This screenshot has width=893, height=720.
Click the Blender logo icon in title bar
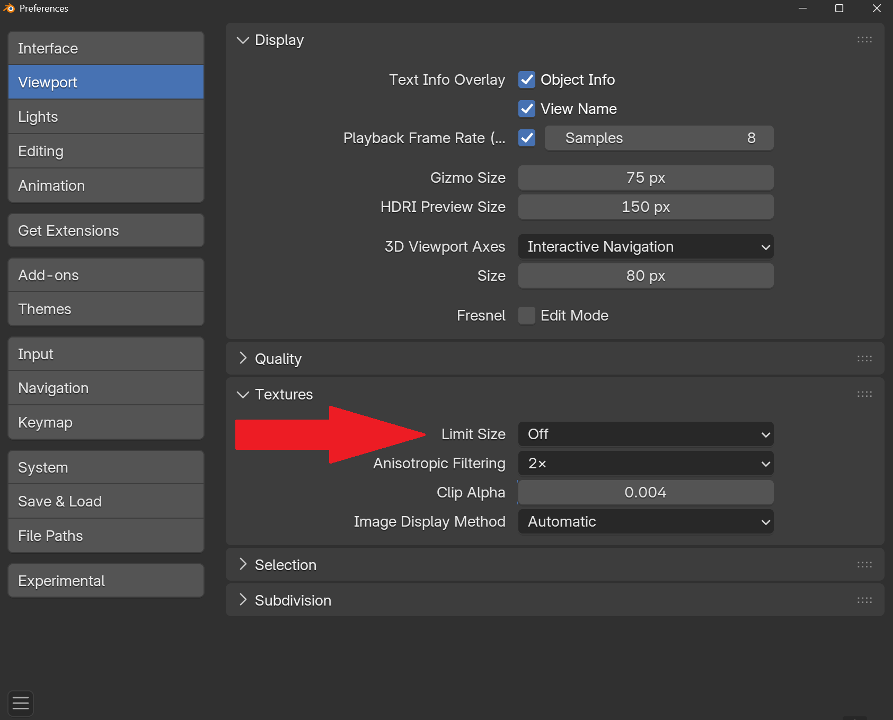9,8
